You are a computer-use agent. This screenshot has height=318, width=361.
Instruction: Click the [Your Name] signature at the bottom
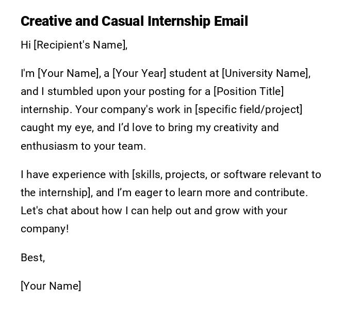tap(51, 286)
